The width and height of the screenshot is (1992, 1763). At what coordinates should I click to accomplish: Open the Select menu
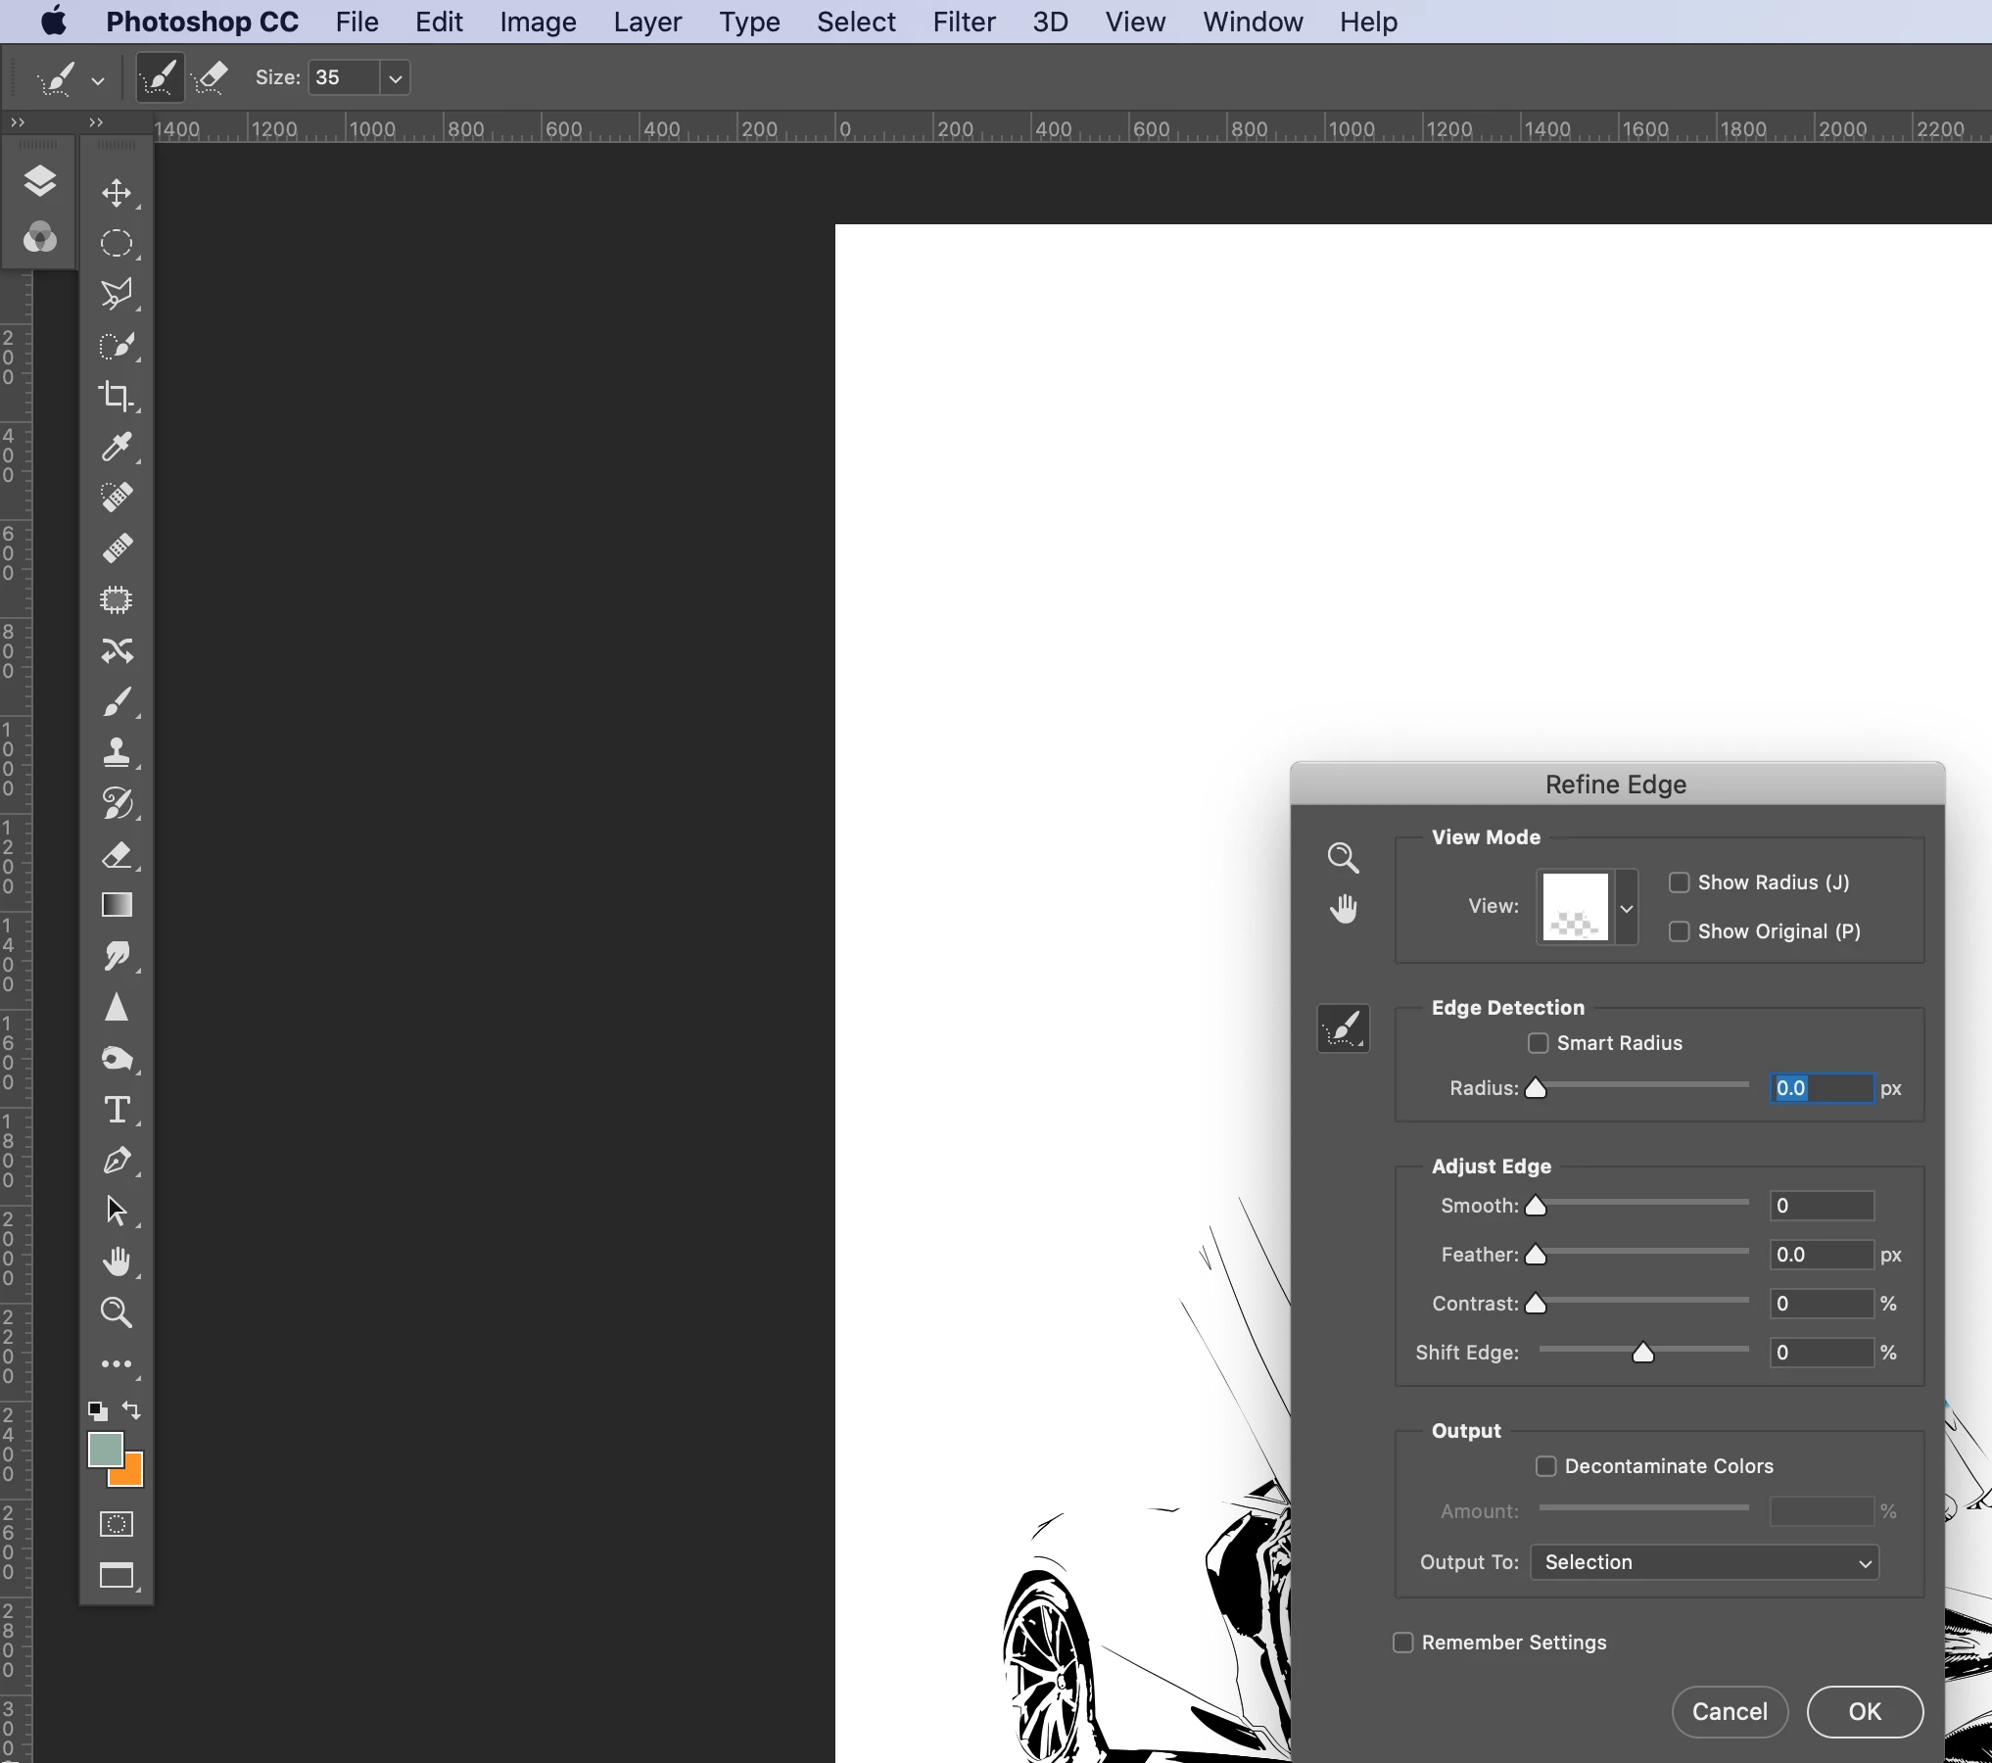pyautogui.click(x=855, y=22)
